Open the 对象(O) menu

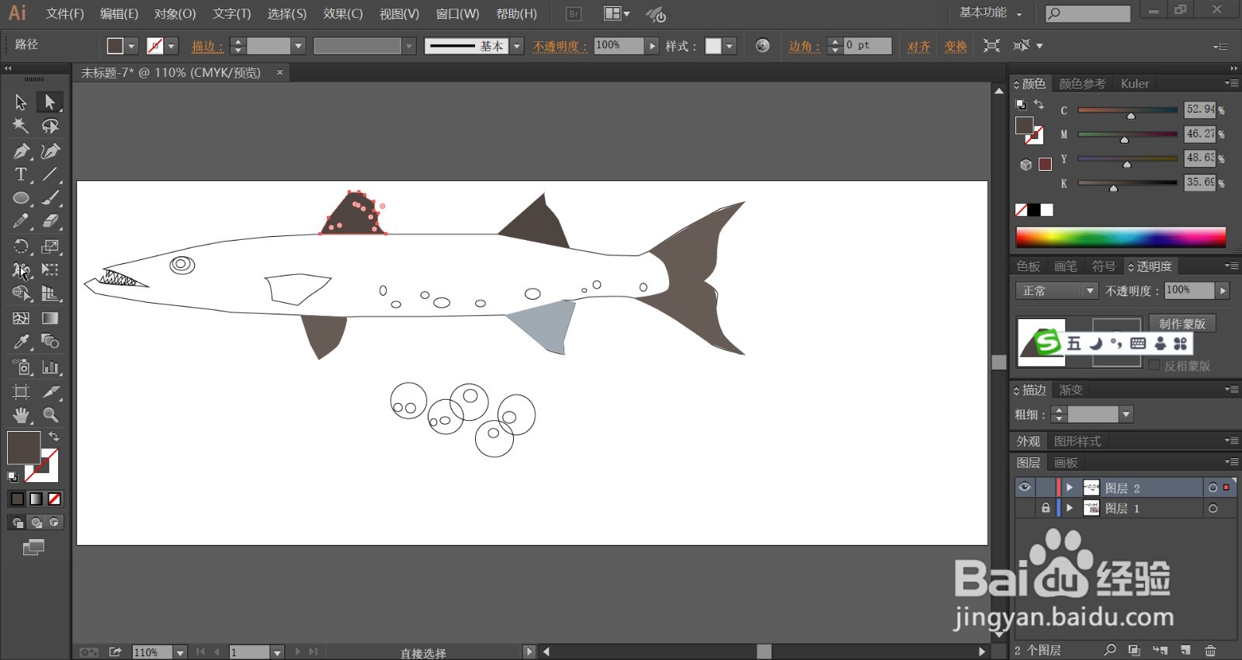coord(175,14)
